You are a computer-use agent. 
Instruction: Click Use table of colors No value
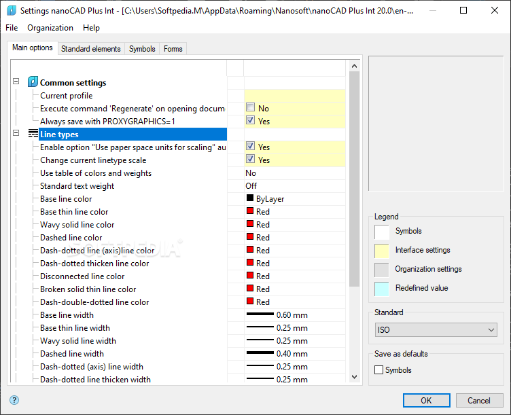pyautogui.click(x=251, y=173)
